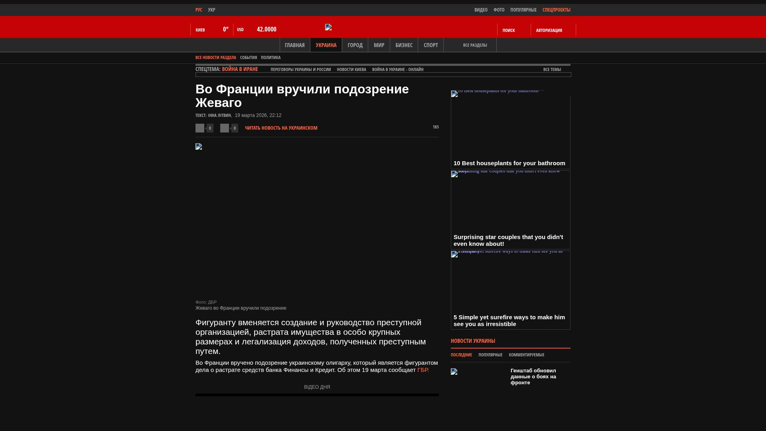Switch site language to УКР
The width and height of the screenshot is (766, 431).
(211, 10)
